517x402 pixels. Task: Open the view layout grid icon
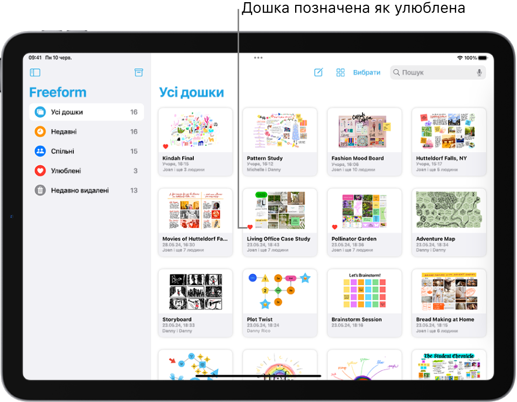(x=340, y=73)
